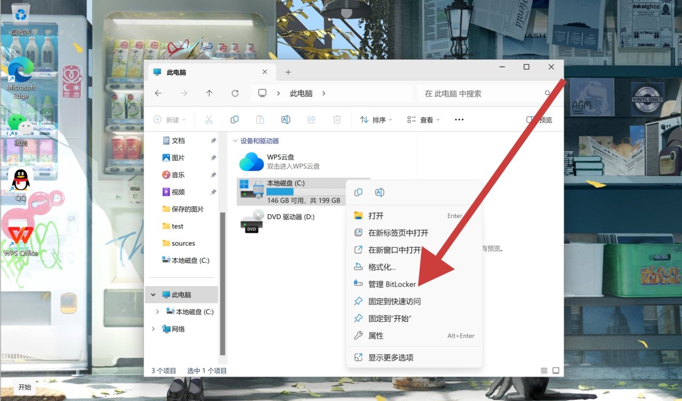Choose 固定到"开始" from the context menu

pyautogui.click(x=414, y=319)
